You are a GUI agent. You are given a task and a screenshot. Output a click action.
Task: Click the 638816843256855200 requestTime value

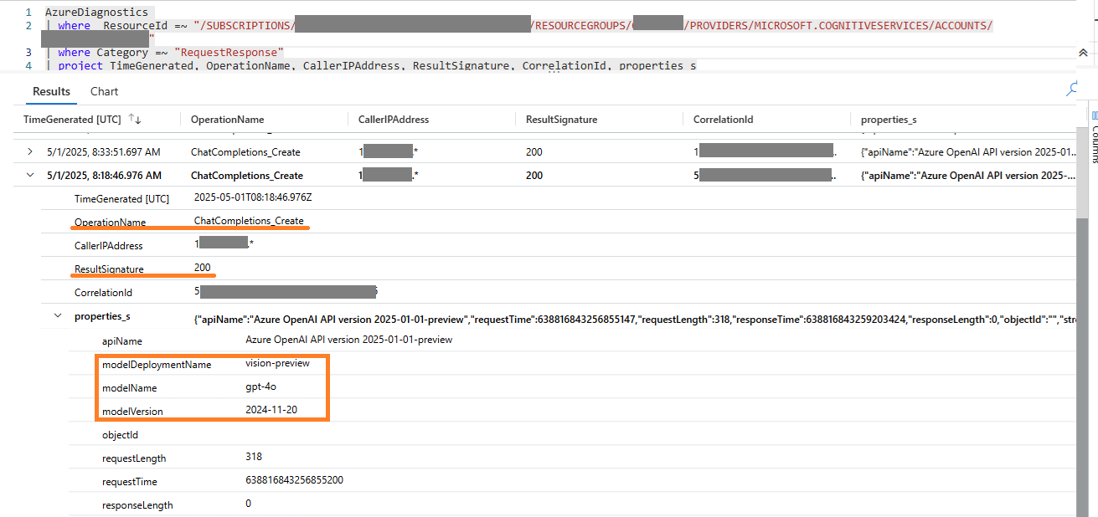[295, 480]
